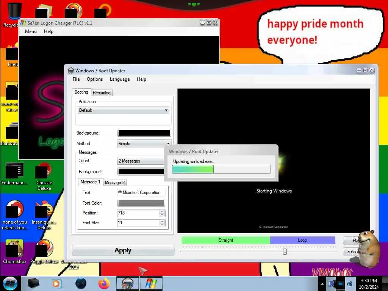
Task: Click the volume tray icon
Action: click(x=349, y=284)
